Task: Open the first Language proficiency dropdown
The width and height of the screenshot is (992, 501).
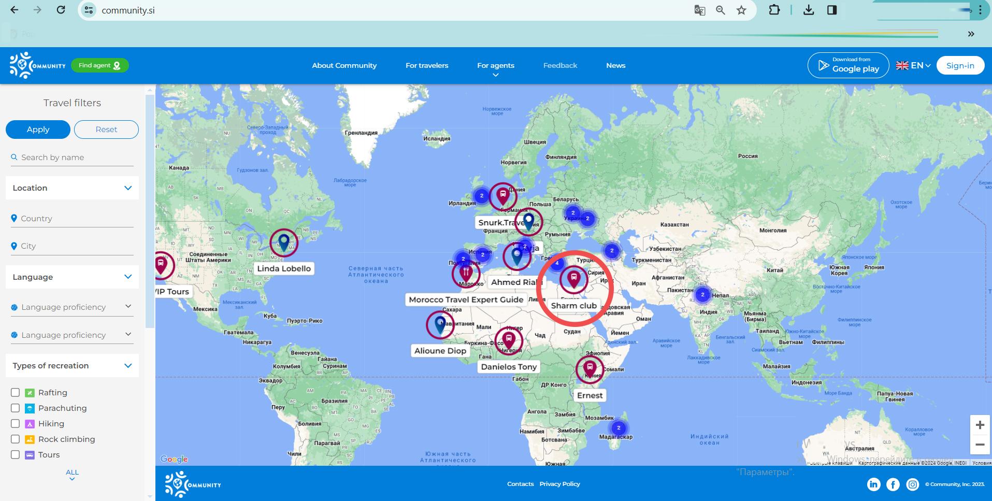Action: [72, 307]
